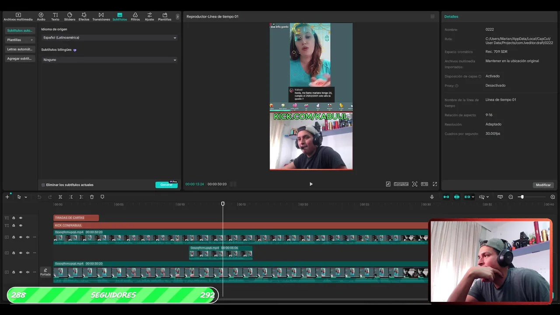This screenshot has height=315, width=560.
Task: Click the Delete trash icon
Action: pos(92,197)
